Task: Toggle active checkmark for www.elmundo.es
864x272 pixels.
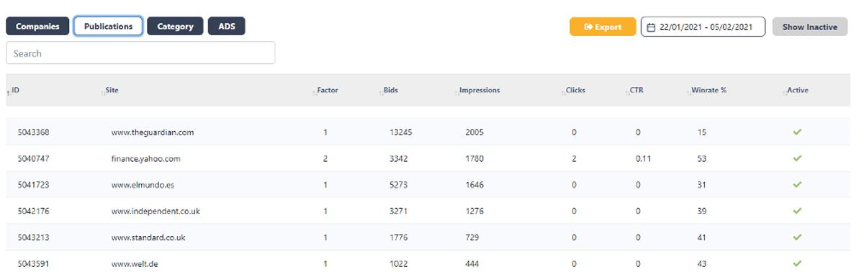Action: point(797,184)
